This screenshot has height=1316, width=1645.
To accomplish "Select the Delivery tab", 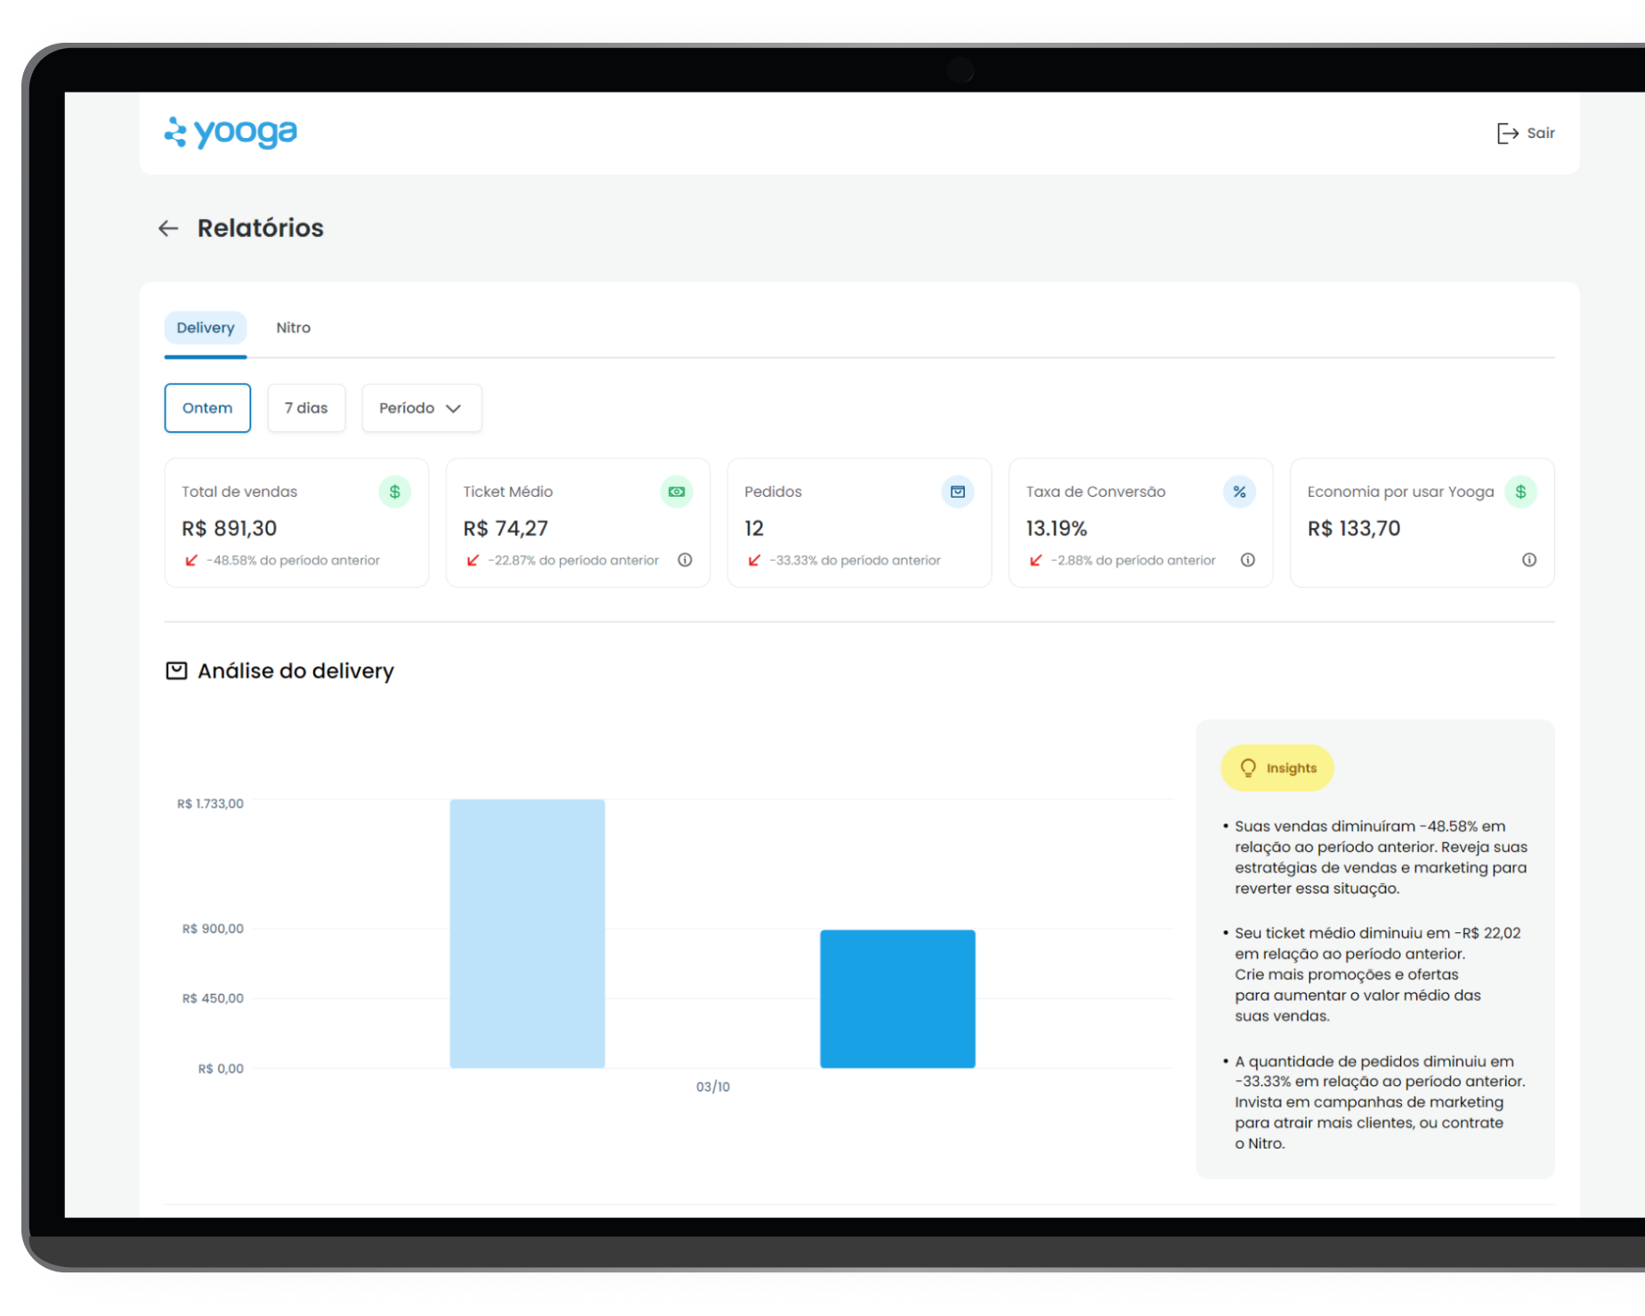I will click(206, 328).
